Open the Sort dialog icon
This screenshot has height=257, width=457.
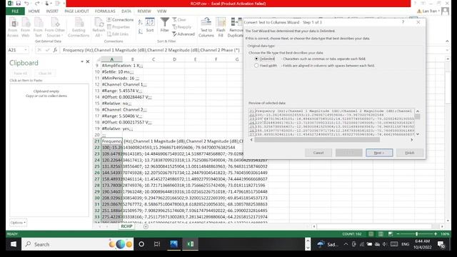[150, 25]
